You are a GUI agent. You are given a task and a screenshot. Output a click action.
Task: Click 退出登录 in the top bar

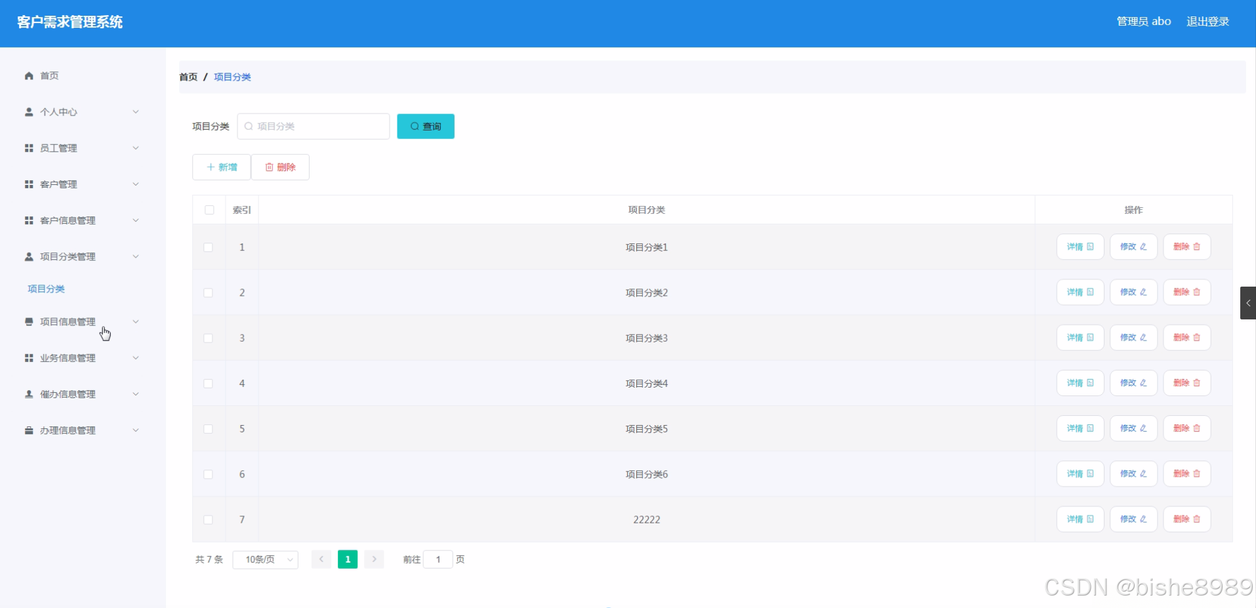pyautogui.click(x=1207, y=21)
